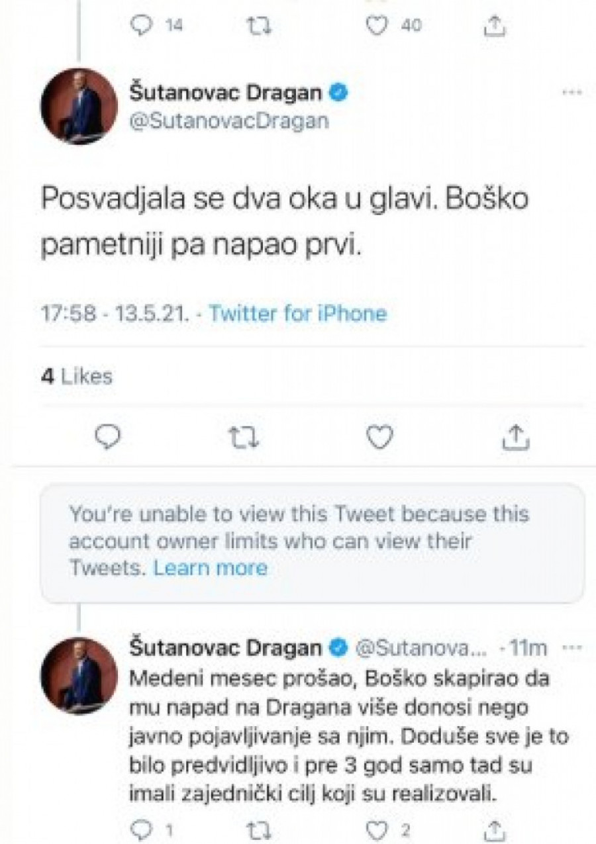
Task: Open the 'Twitter for iPhone' source link
Action: (x=298, y=312)
